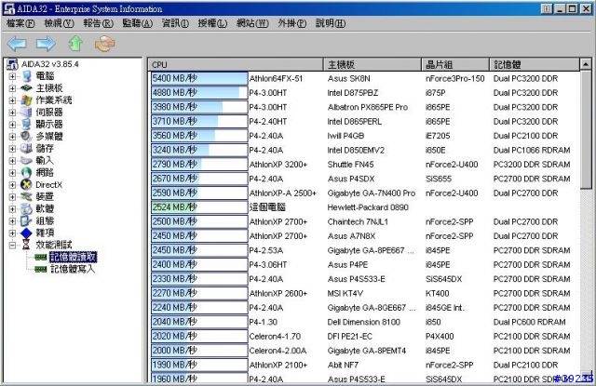596x386 pixels.
Task: Expand the 組態 tree node
Action: coord(12,220)
